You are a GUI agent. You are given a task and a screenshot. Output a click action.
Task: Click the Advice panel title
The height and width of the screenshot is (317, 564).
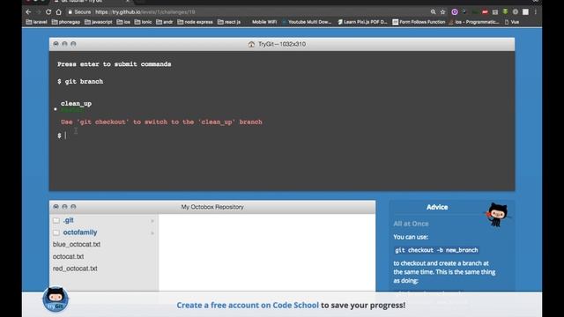click(x=437, y=207)
